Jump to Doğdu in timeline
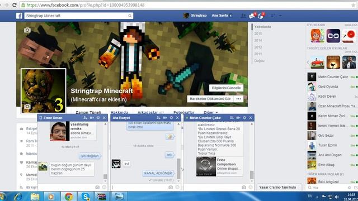This screenshot has width=358, height=201. click(x=260, y=61)
